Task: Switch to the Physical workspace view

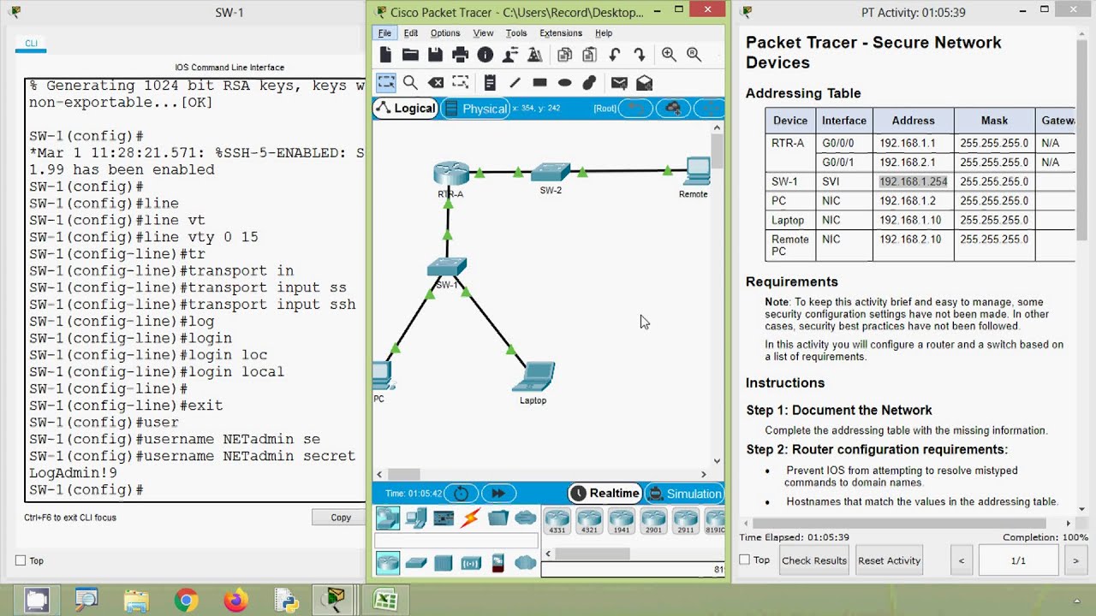Action: click(x=476, y=108)
